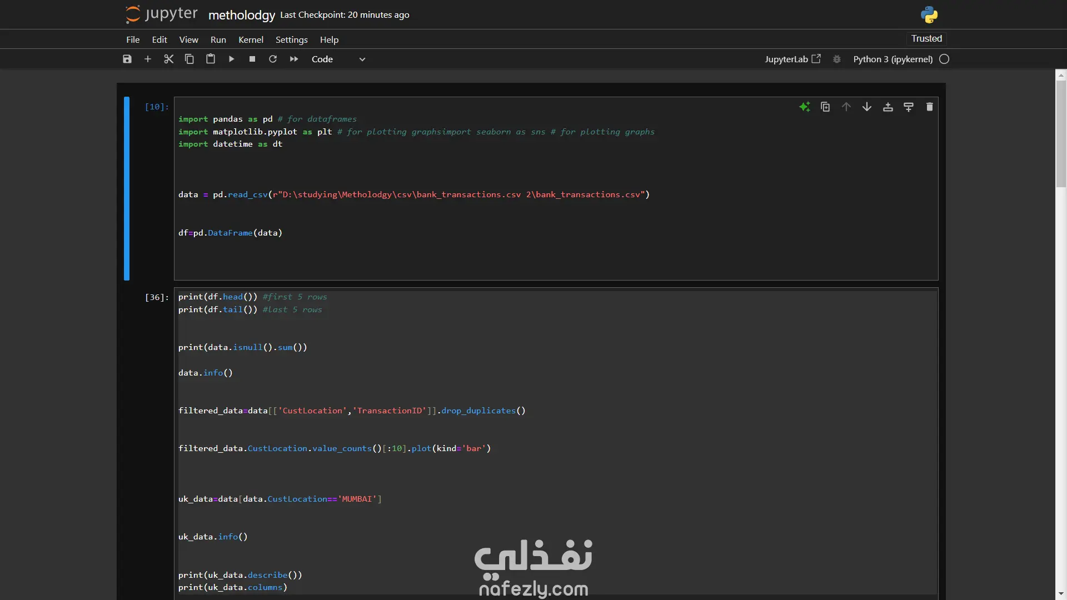This screenshot has height=600, width=1067.
Task: Insert a cell above the active cell
Action: 887,107
